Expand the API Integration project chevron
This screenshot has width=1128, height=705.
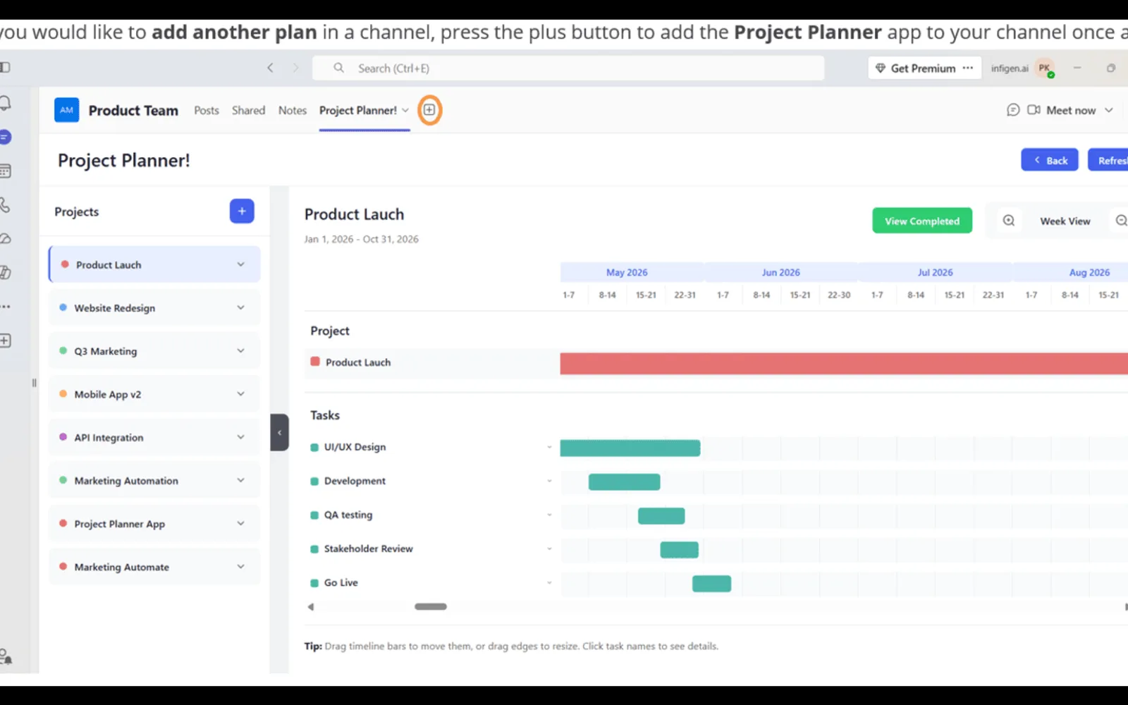coord(240,437)
